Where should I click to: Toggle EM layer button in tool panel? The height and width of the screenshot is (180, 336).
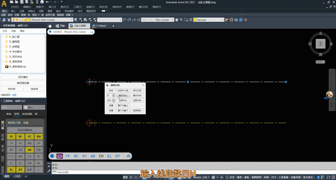point(39,137)
